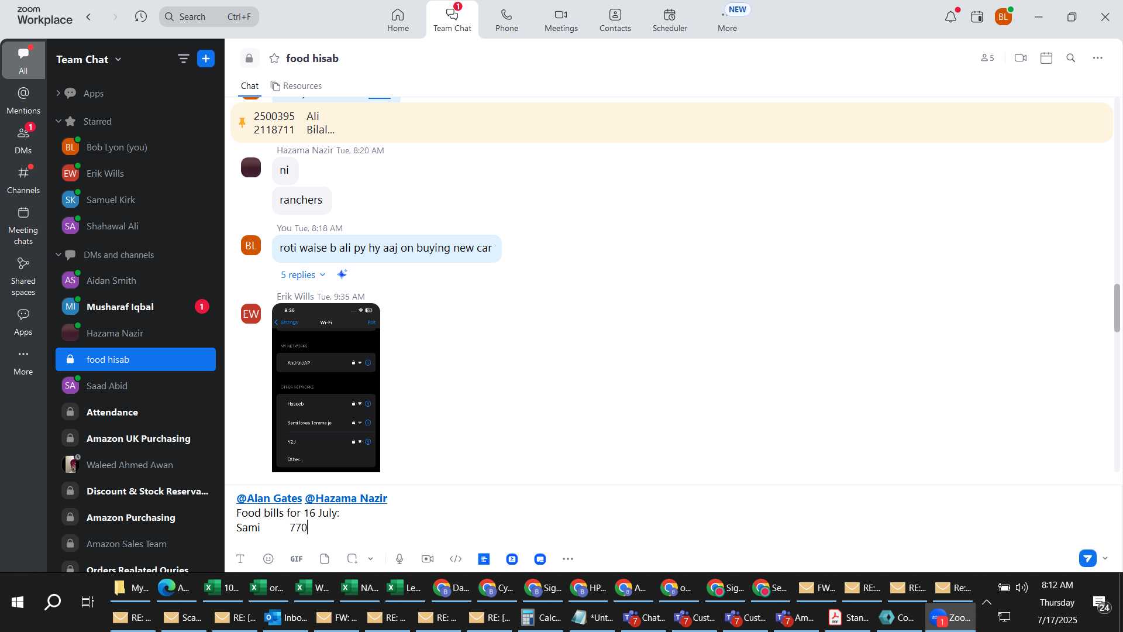Start a video meeting in food hisab
1123x632 pixels.
coord(1021,58)
